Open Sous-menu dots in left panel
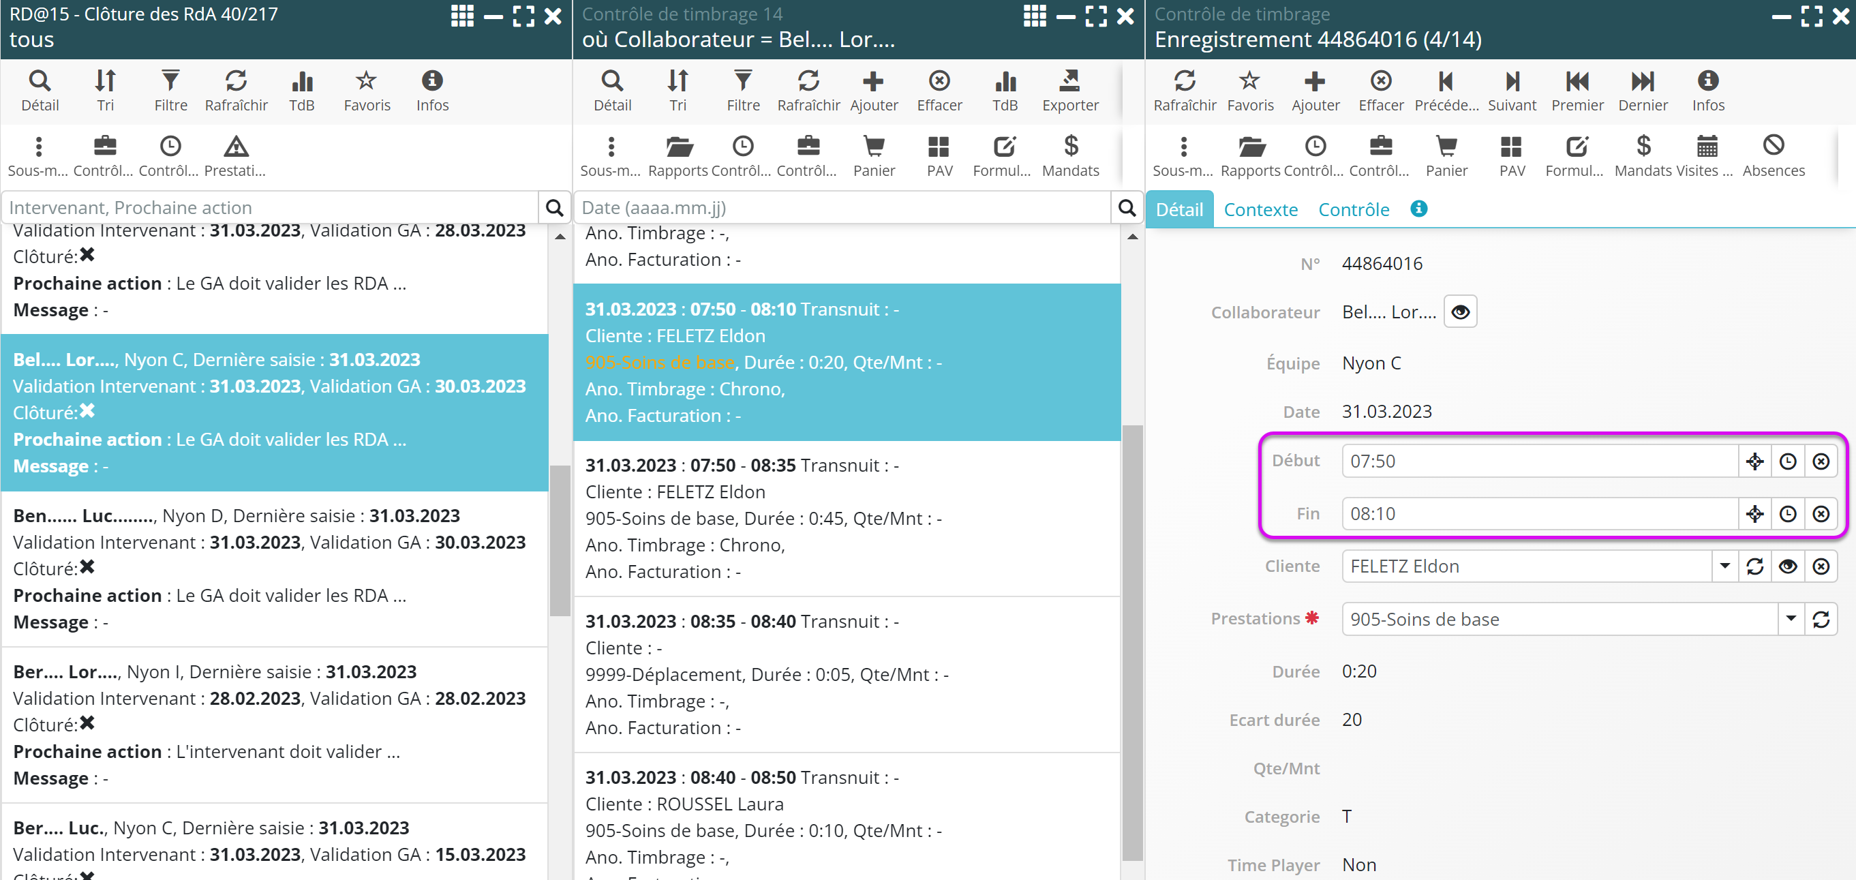 pyautogui.click(x=38, y=147)
